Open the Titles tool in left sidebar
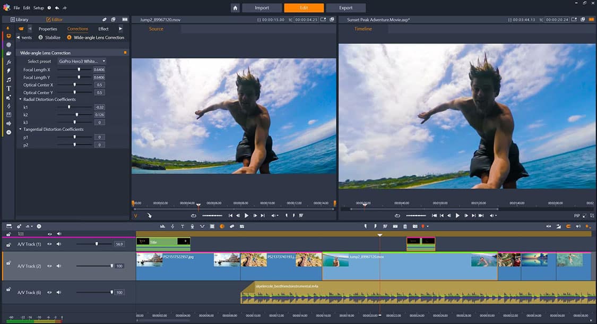 tap(8, 88)
